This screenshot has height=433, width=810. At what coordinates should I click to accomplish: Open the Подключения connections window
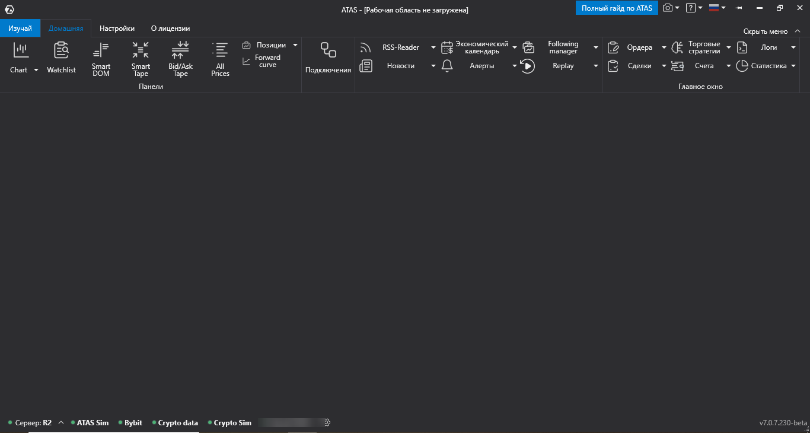328,58
